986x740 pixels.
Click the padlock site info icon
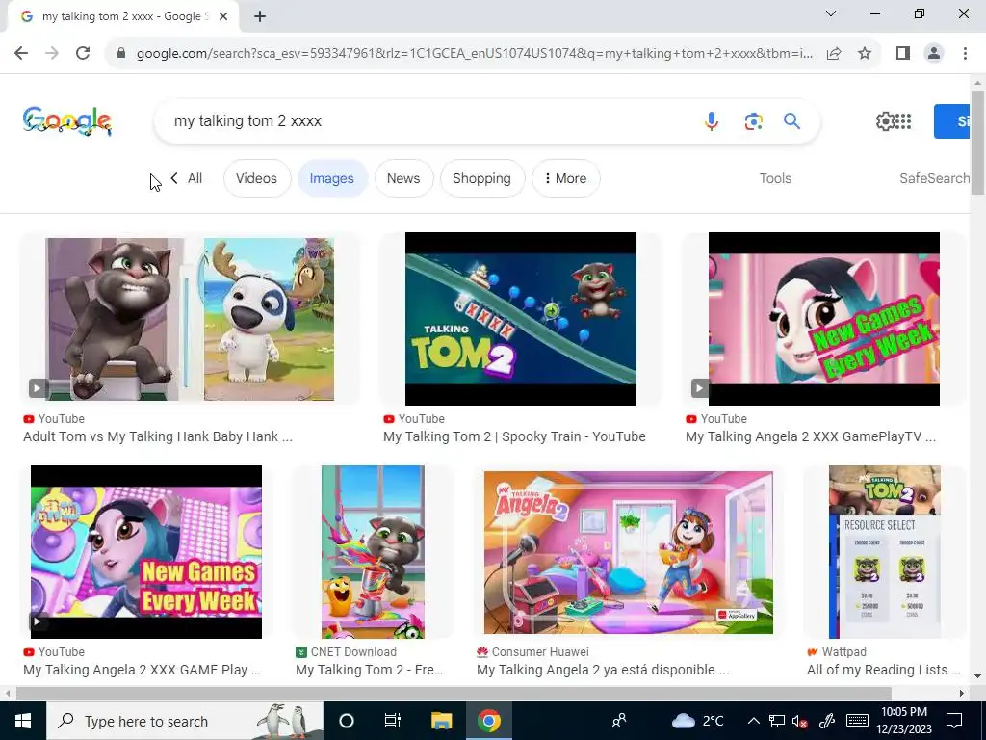[x=121, y=54]
